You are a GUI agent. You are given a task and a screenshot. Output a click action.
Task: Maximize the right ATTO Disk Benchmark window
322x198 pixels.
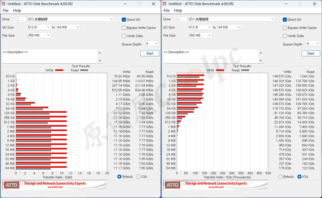[x=300, y=4]
